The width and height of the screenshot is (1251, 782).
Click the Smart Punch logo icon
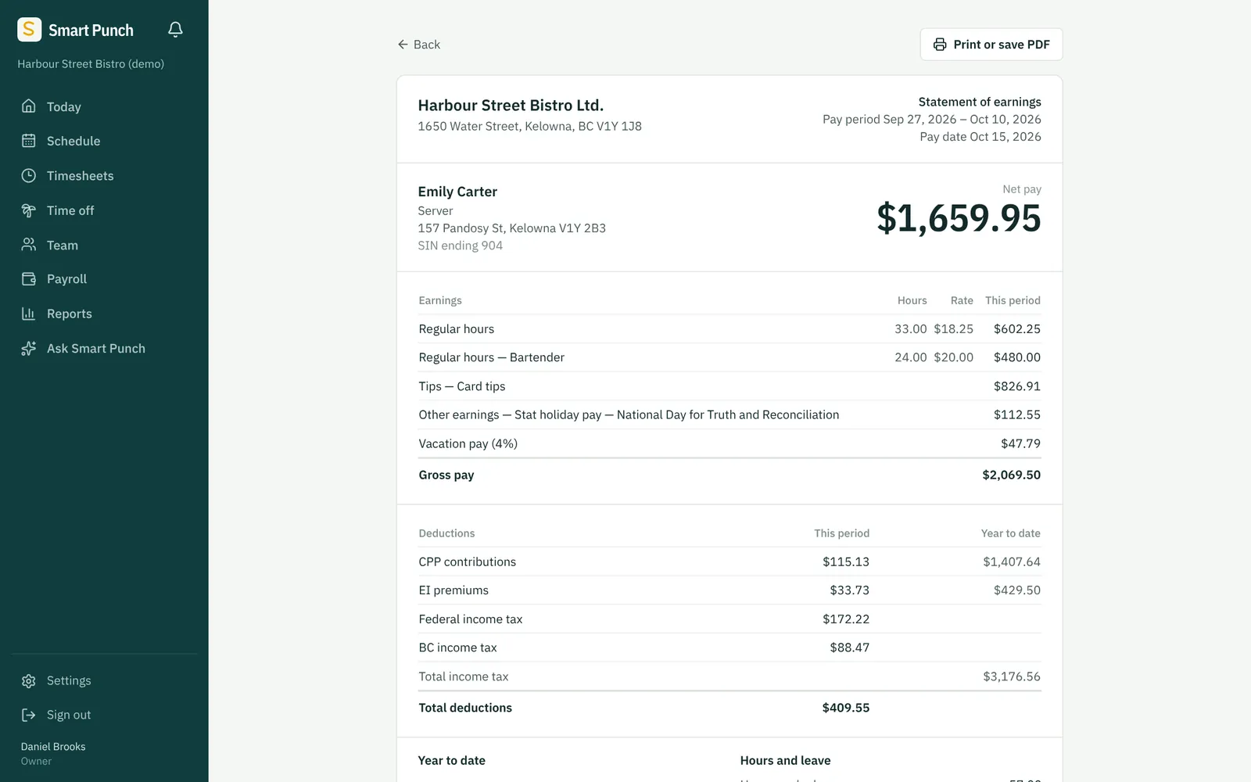tap(29, 30)
